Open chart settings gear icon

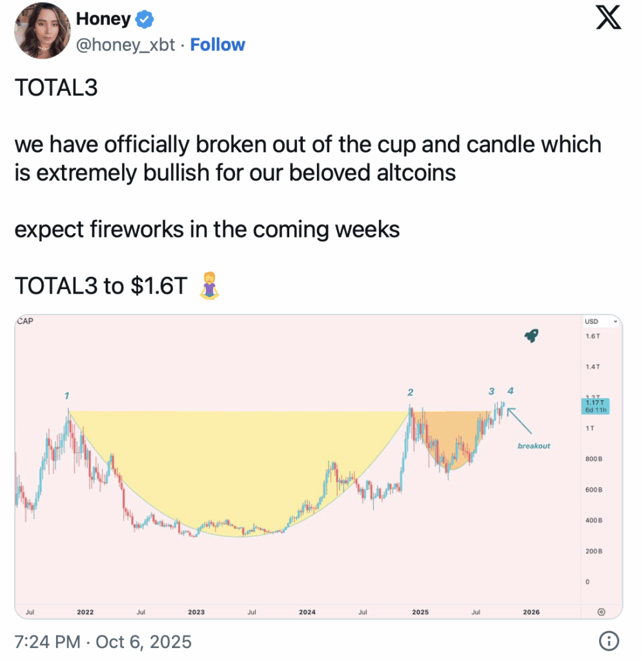point(601,611)
